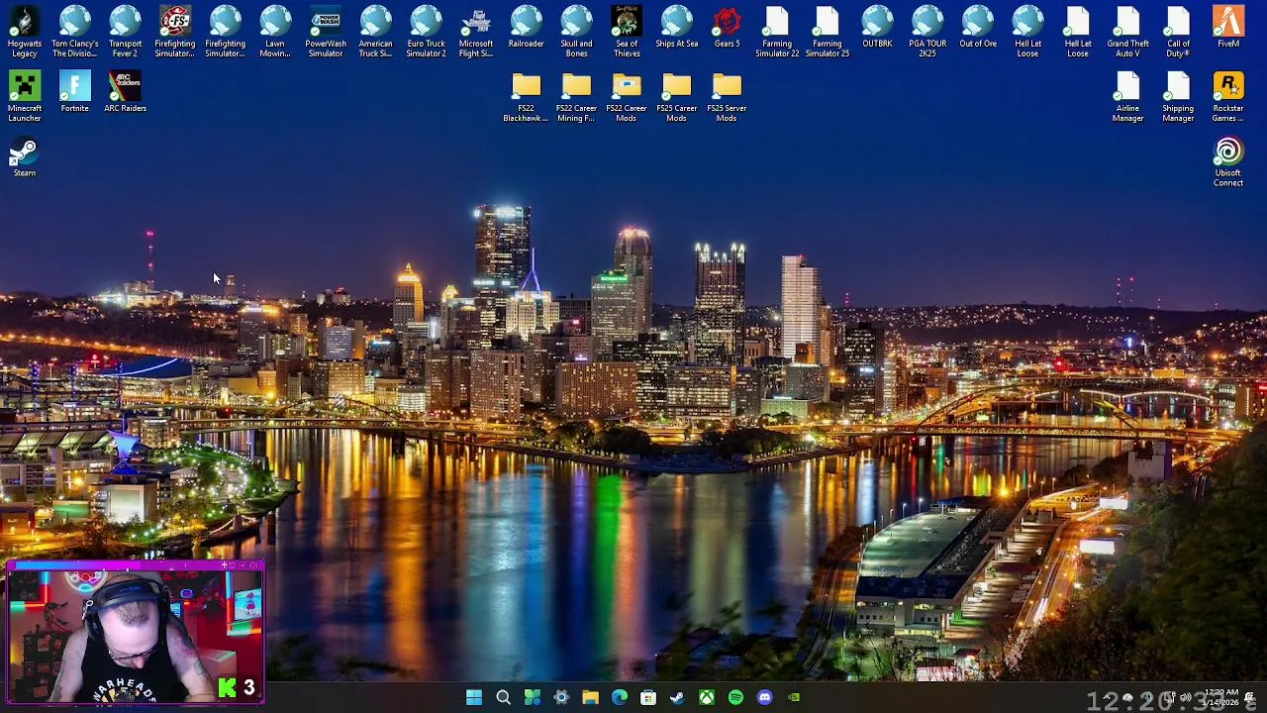Select Hell Let Loose shortcut with blank page icon
Image resolution: width=1267 pixels, height=713 pixels.
1078,32
